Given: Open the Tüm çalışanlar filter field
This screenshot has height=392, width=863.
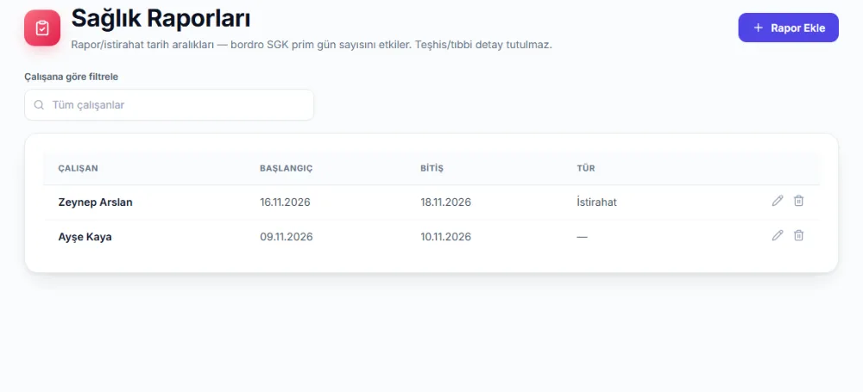Looking at the screenshot, I should 169,105.
